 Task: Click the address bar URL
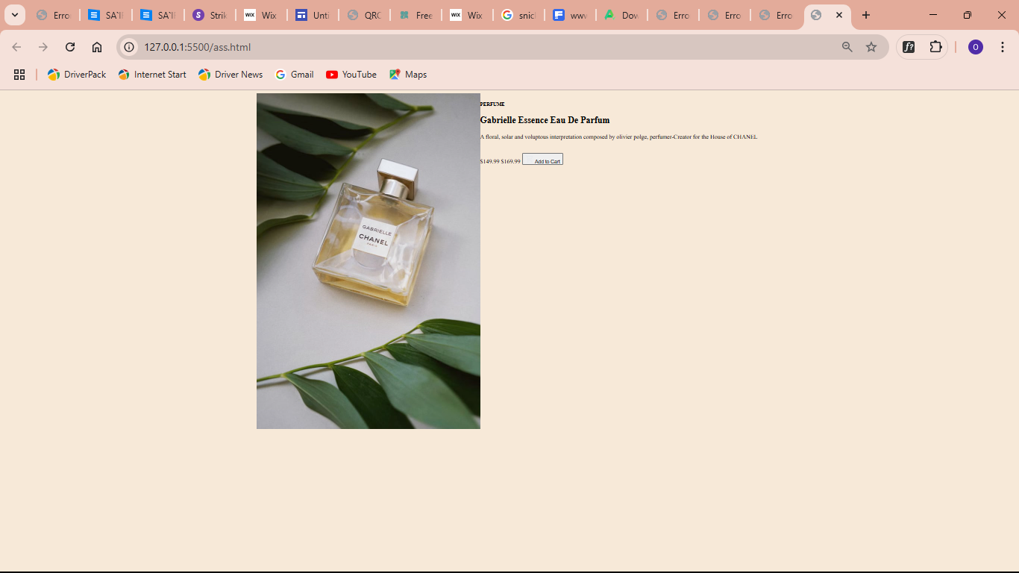(198, 47)
